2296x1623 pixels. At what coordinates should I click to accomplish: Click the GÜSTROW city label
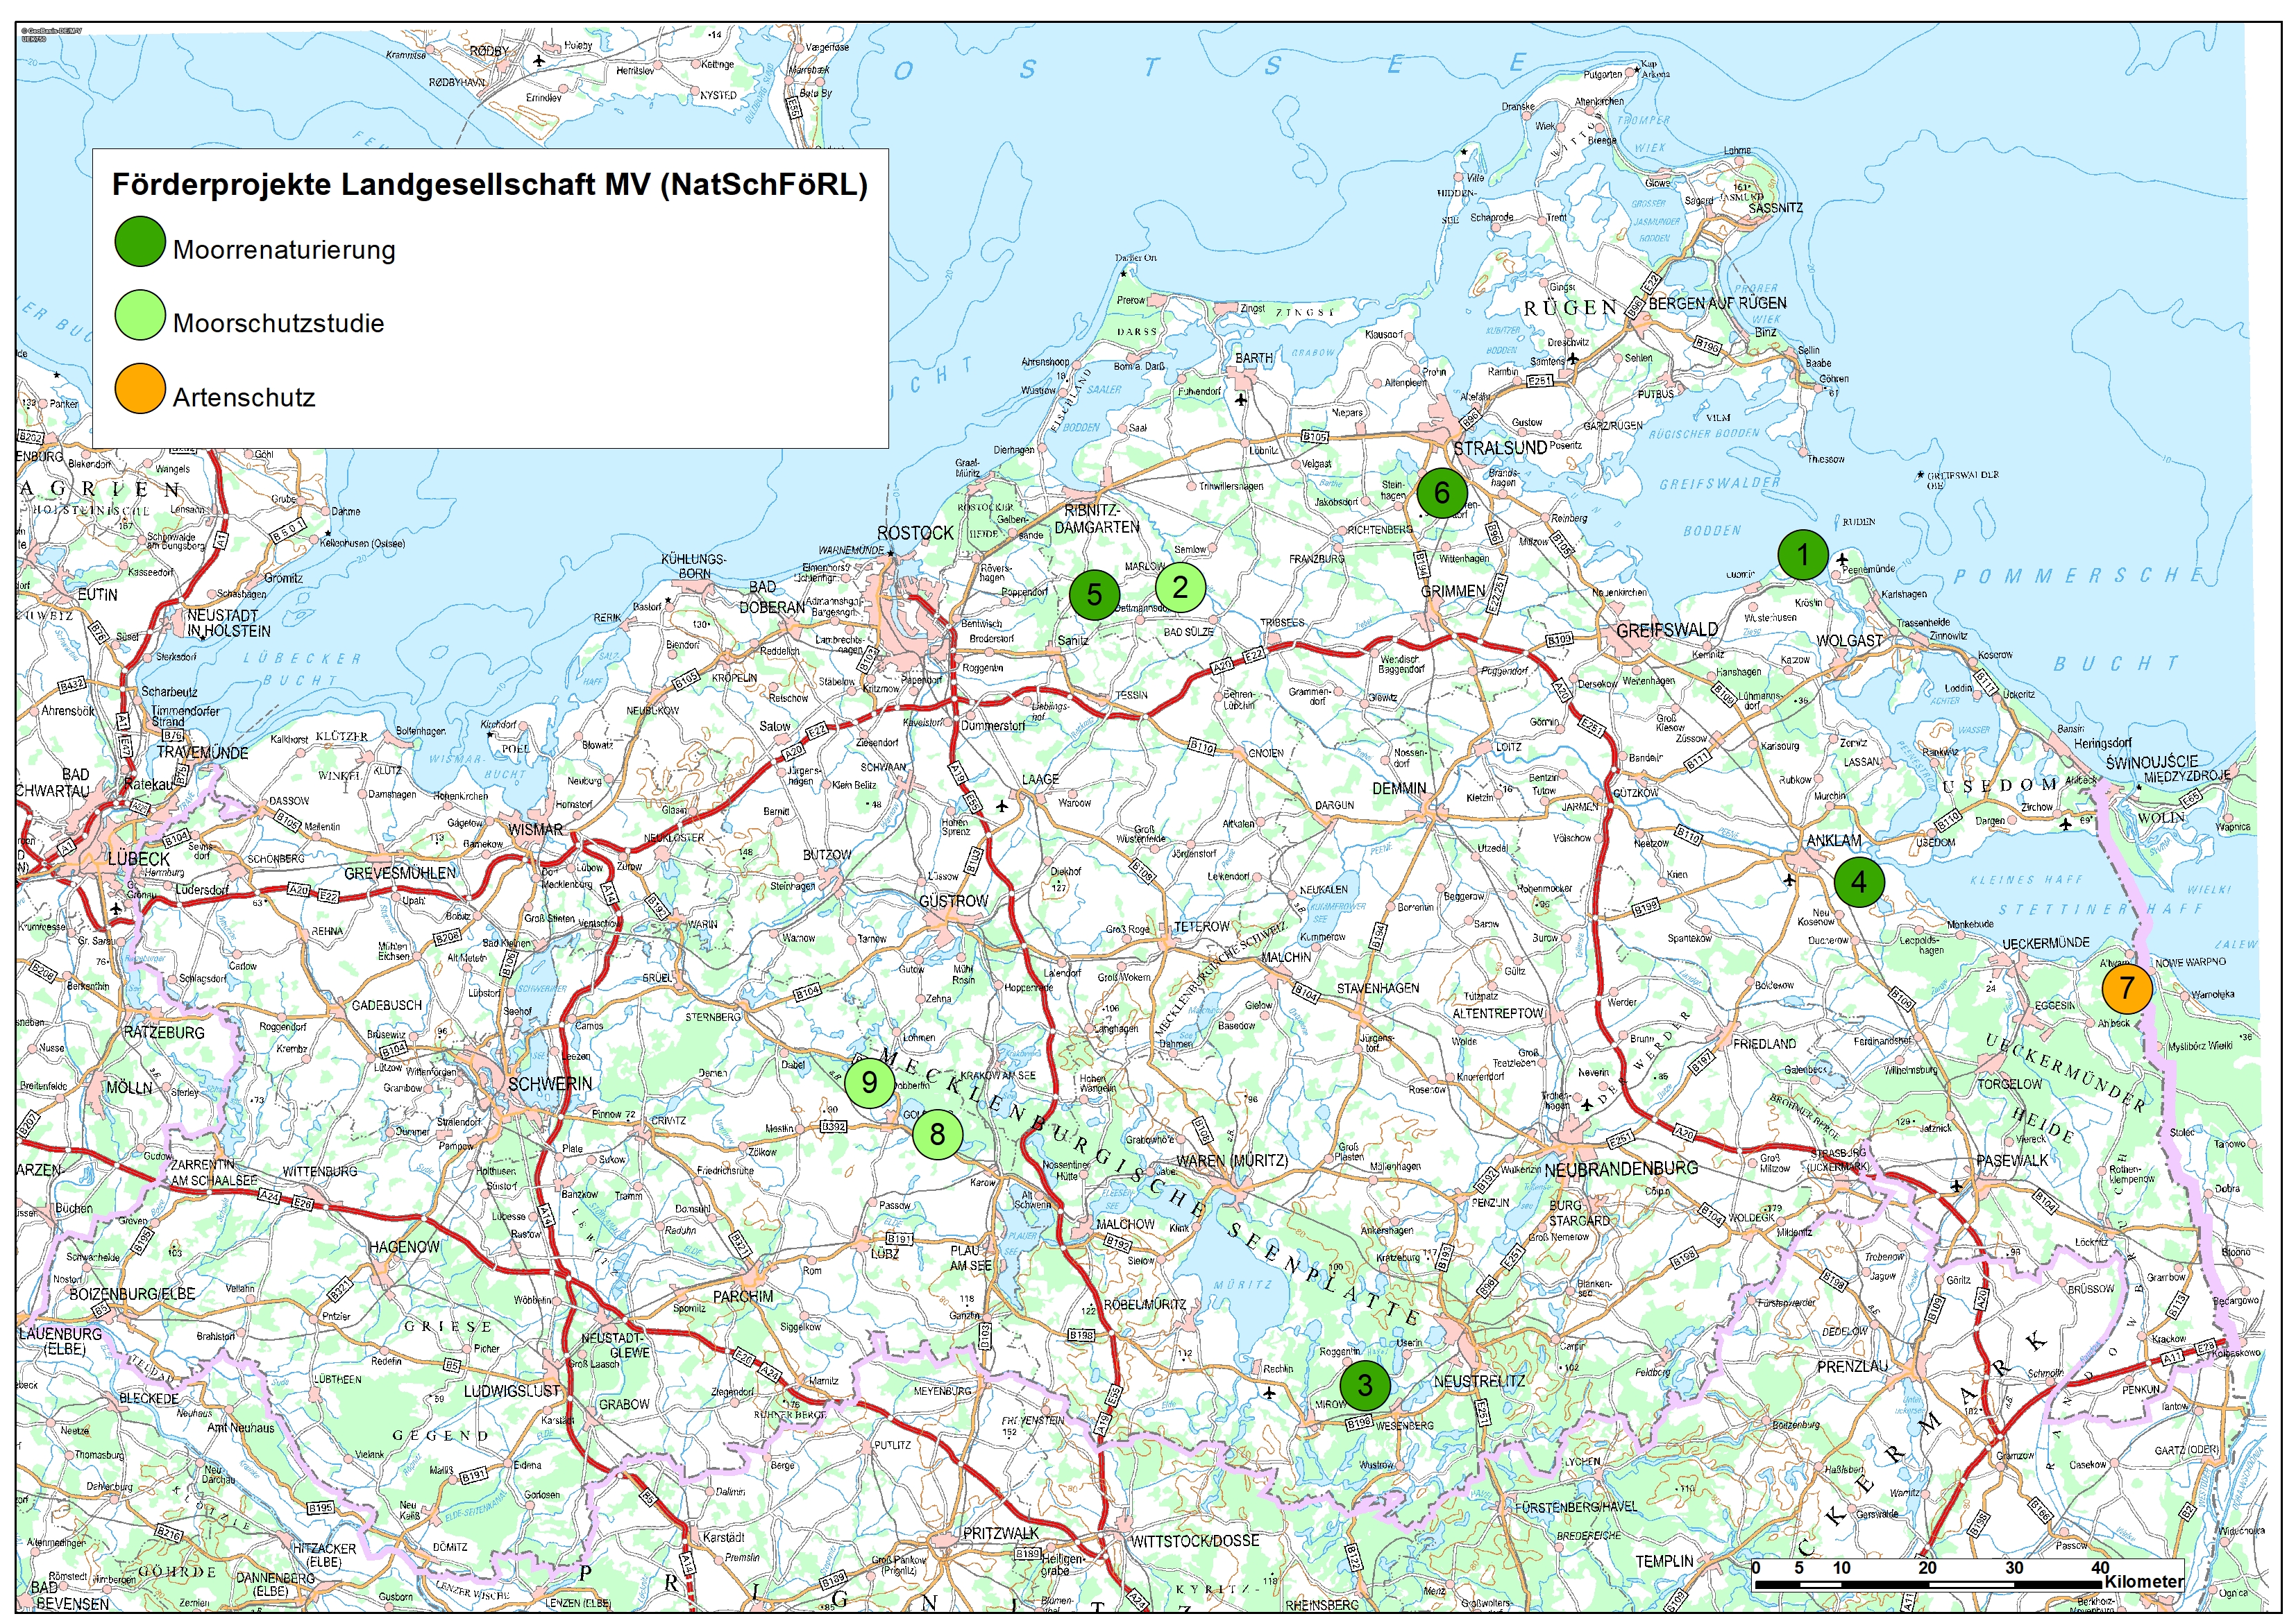click(953, 900)
